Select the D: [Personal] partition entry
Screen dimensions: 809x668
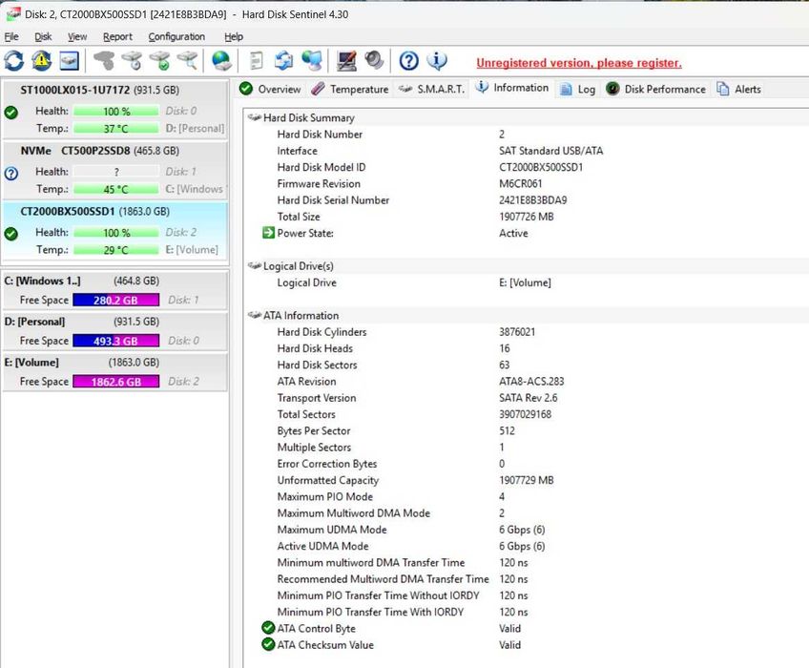pos(115,331)
